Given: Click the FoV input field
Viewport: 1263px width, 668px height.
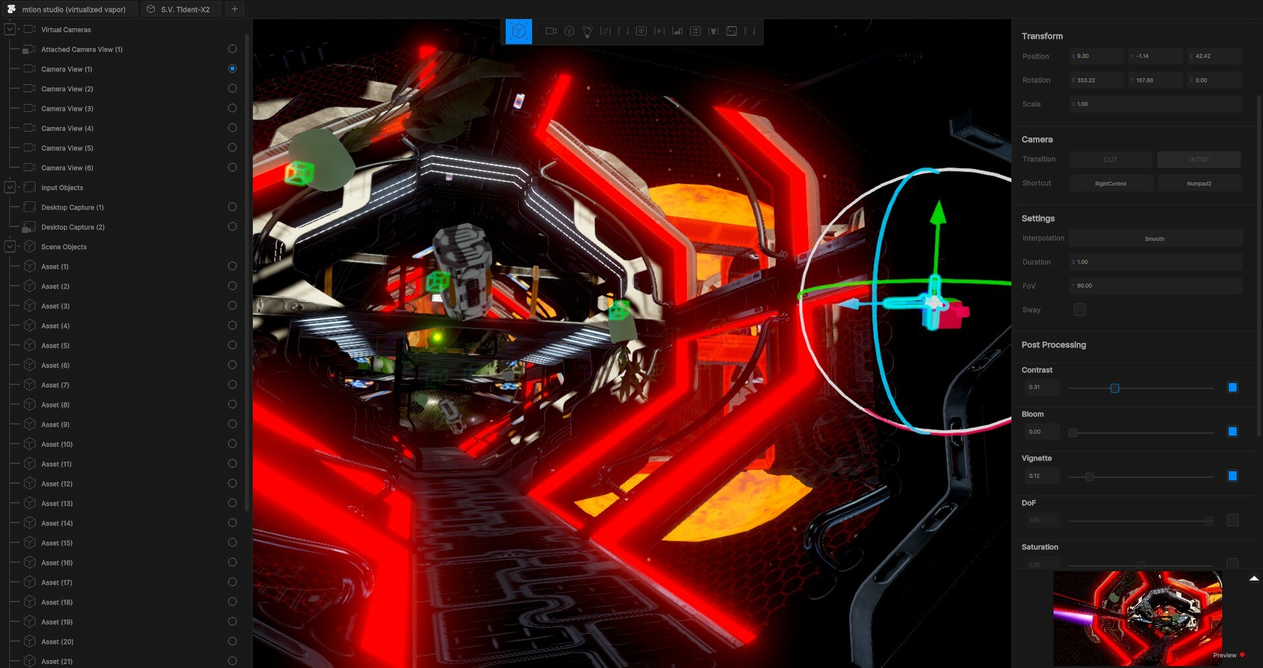Looking at the screenshot, I should [1155, 286].
